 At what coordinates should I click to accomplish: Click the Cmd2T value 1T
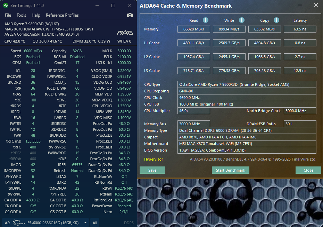[77, 63]
